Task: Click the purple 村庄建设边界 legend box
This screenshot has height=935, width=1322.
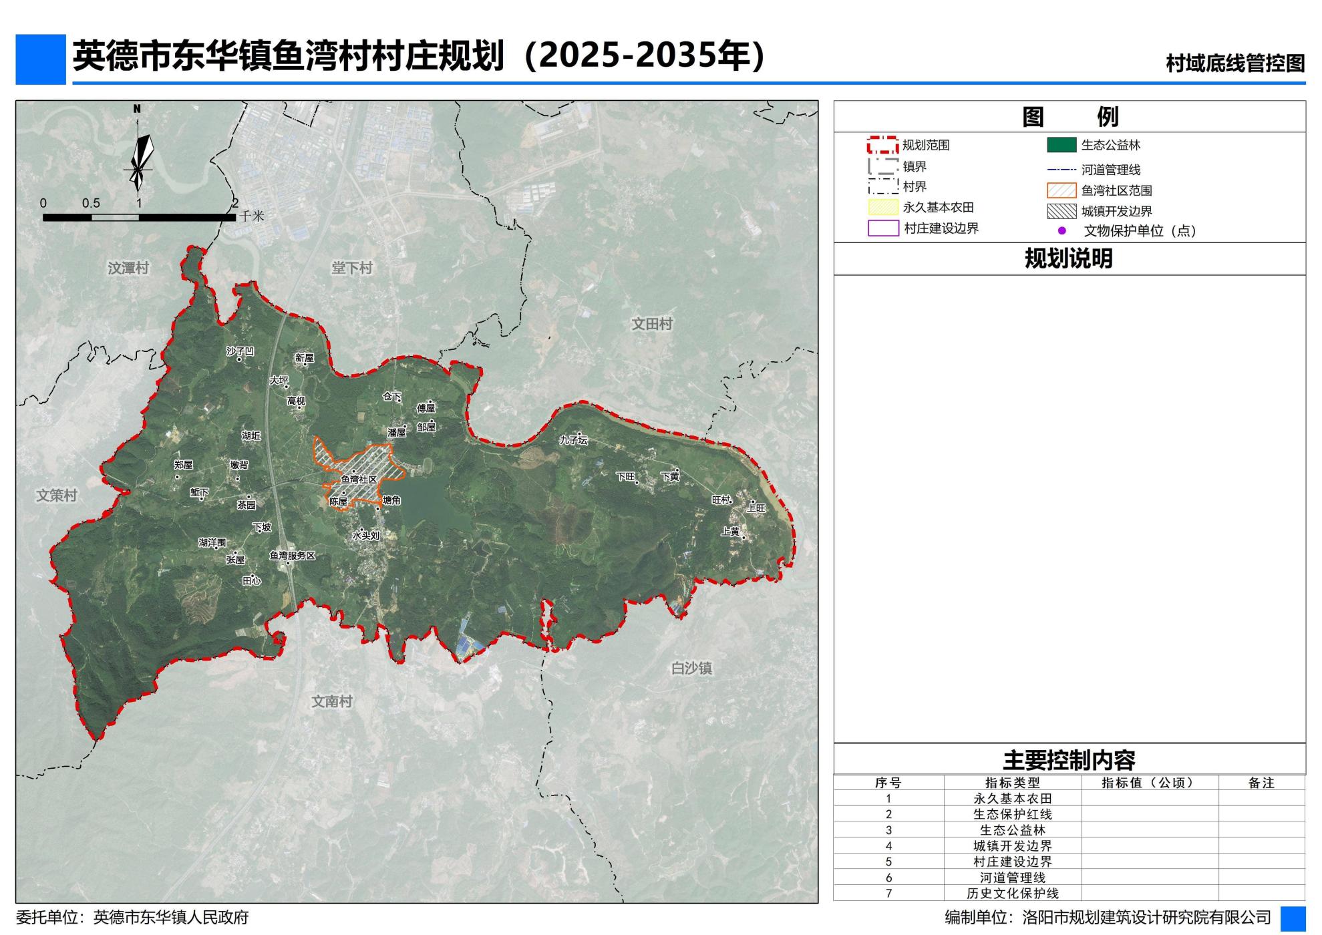Action: tap(882, 228)
